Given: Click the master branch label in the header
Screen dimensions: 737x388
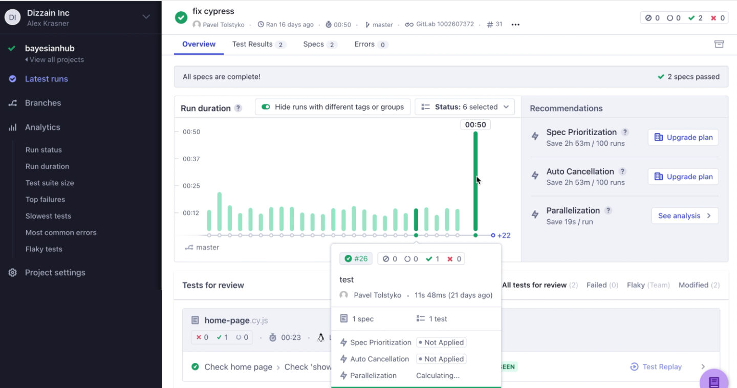Looking at the screenshot, I should 379,25.
